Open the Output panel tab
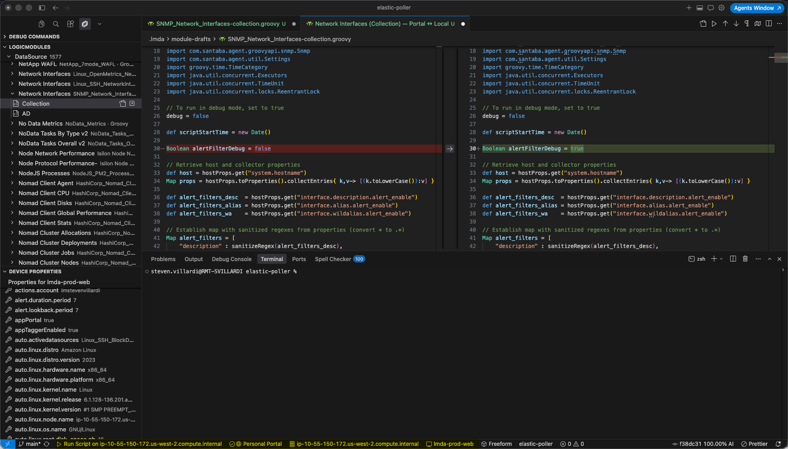788x449 pixels. coord(193,259)
